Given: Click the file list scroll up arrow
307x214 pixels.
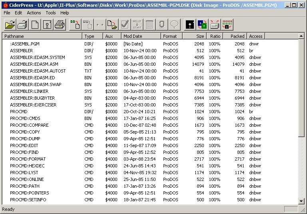Looking at the screenshot, I should coord(301,36).
